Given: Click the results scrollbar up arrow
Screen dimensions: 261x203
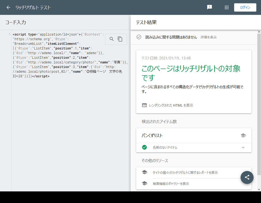Looking at the screenshot, I should [x=259, y=32].
